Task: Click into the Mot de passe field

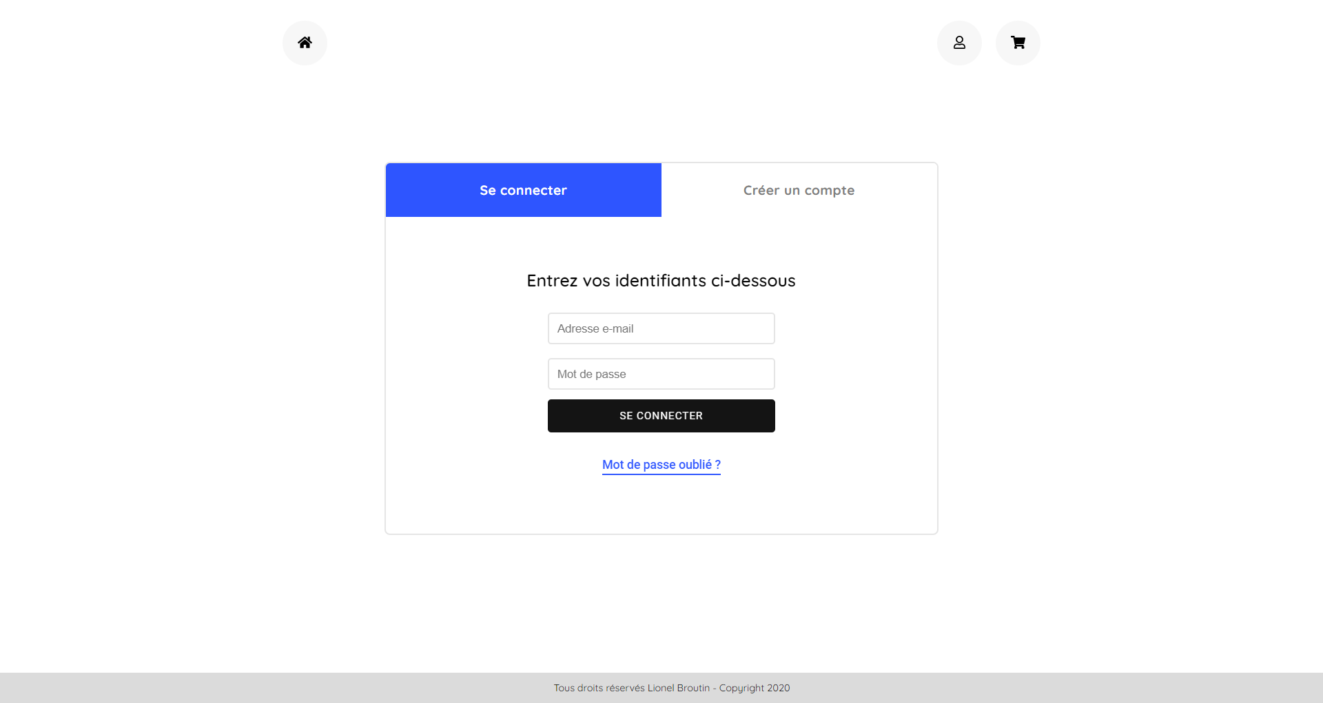Action: (x=661, y=374)
